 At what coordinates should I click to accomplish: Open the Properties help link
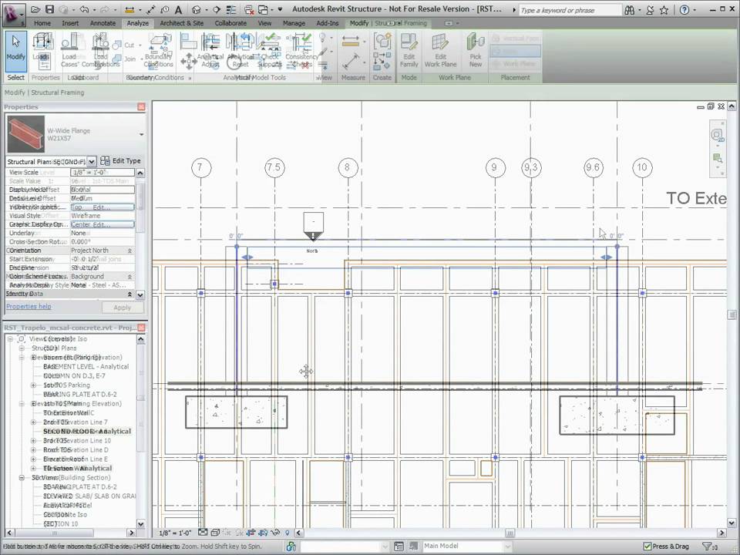(x=29, y=306)
